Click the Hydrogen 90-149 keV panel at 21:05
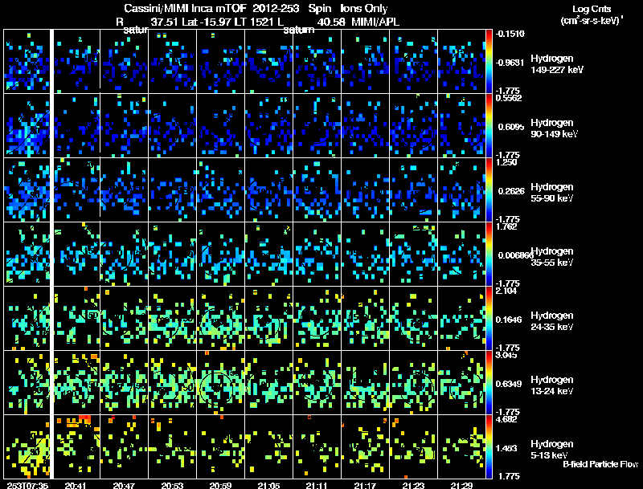Image resolution: width=643 pixels, height=489 pixels. pos(269,126)
